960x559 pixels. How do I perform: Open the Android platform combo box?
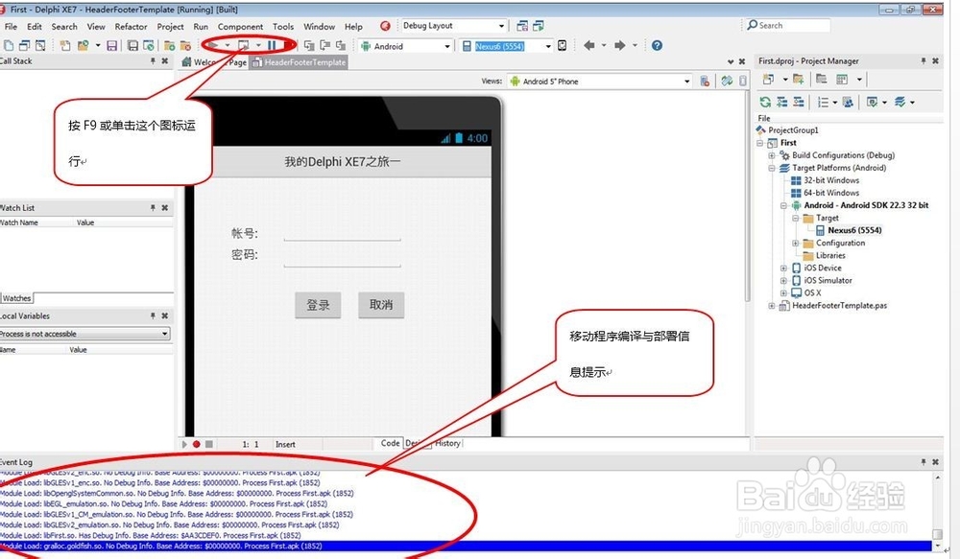point(447,46)
